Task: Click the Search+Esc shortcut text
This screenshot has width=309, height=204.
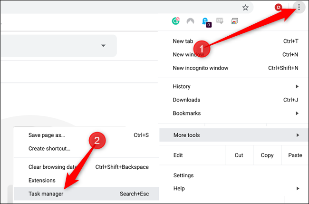Action: (x=135, y=194)
